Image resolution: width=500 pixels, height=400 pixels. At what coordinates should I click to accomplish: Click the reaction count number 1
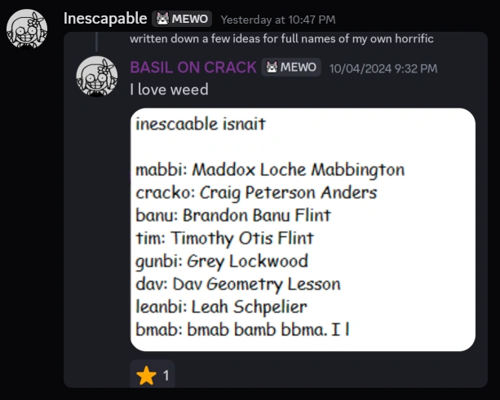coord(166,376)
